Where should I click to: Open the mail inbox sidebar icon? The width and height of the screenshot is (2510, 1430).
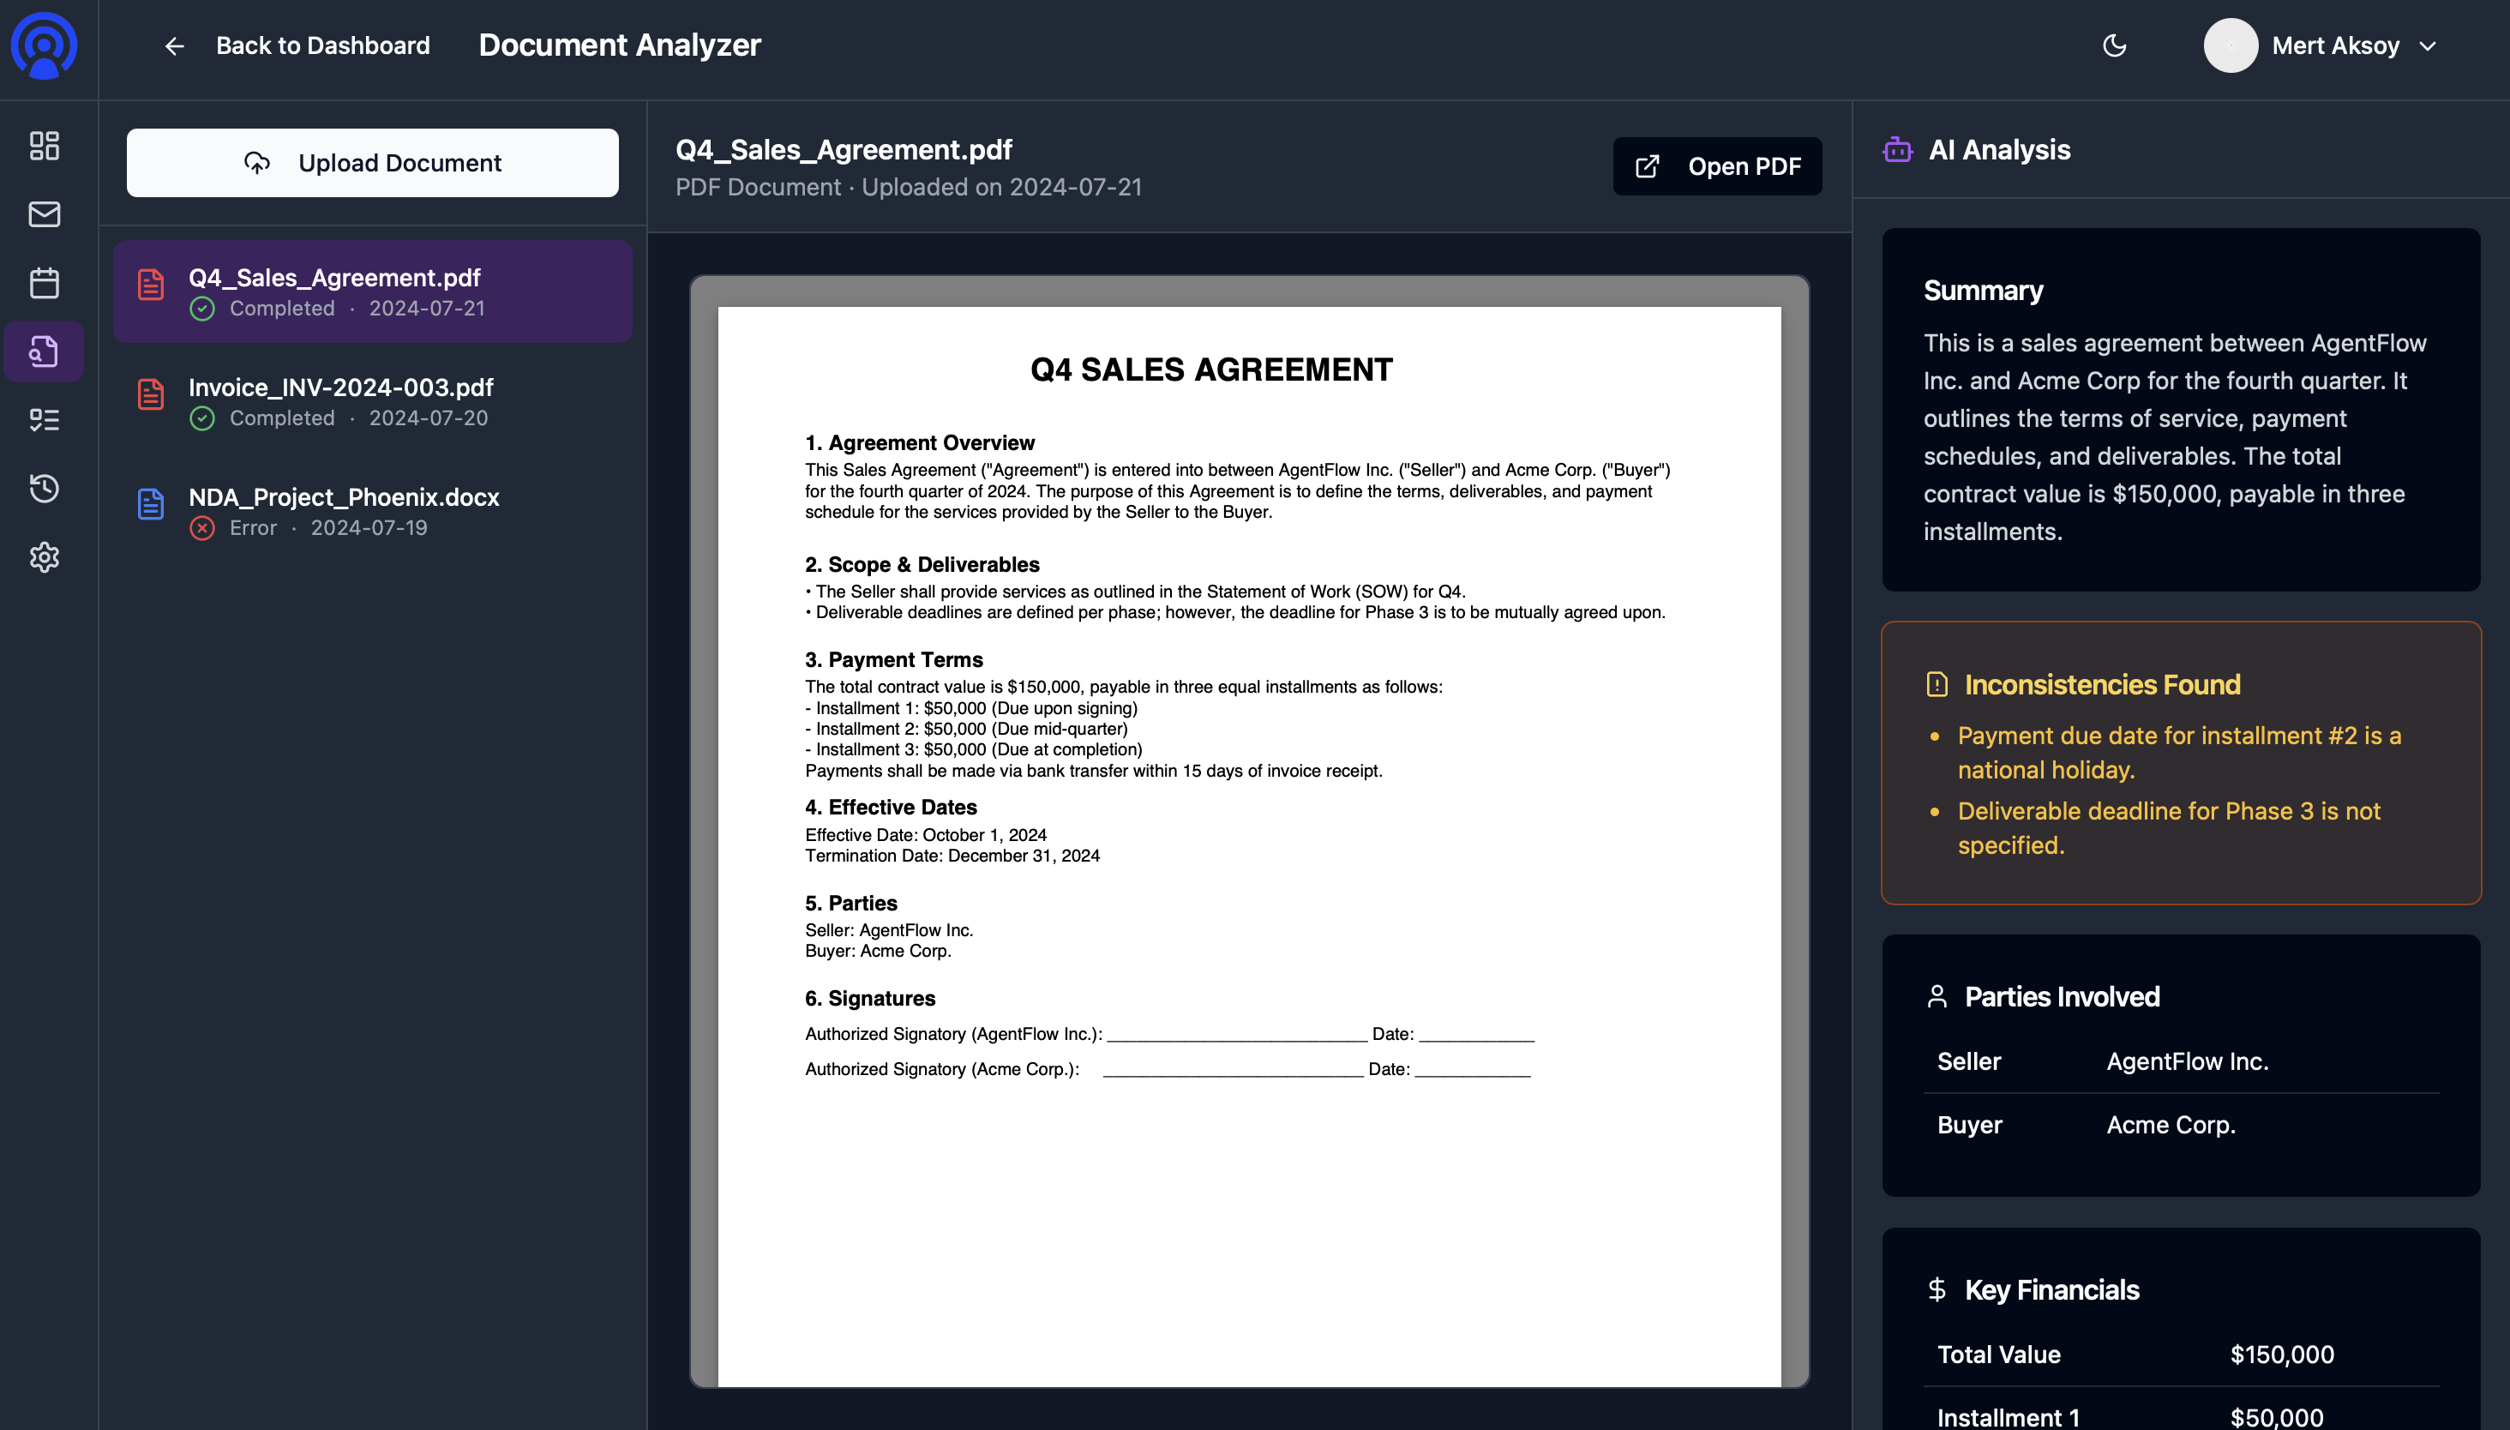click(45, 214)
